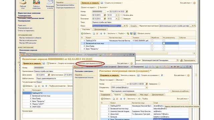This screenshot has height=120, width=214.
Task: Open help icon in e-mail mailing window
Action: pyautogui.click(x=188, y=75)
